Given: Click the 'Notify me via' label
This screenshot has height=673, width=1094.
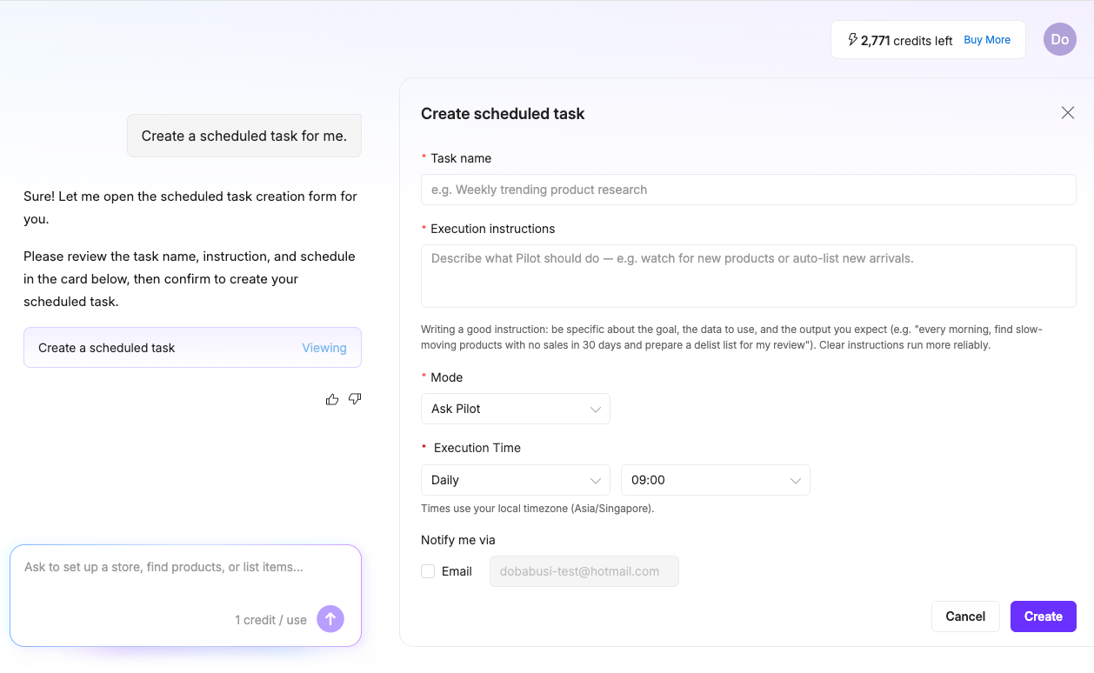Looking at the screenshot, I should click(458, 540).
